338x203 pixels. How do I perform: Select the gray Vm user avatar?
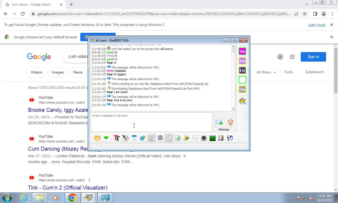click(242, 89)
